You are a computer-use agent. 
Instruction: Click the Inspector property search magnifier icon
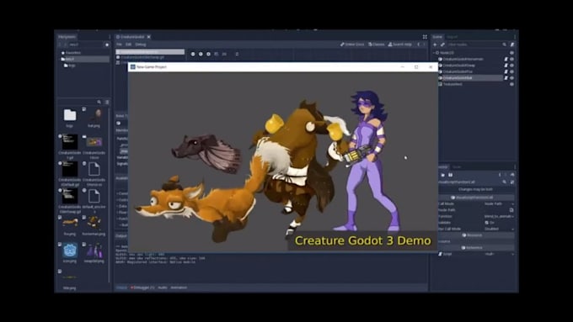coord(504,182)
